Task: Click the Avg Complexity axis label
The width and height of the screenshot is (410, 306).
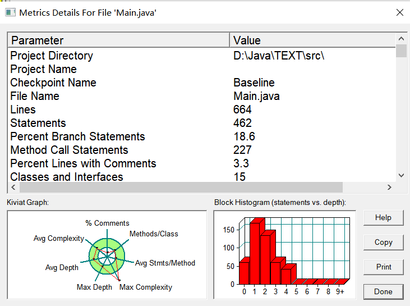Action: 59,239
